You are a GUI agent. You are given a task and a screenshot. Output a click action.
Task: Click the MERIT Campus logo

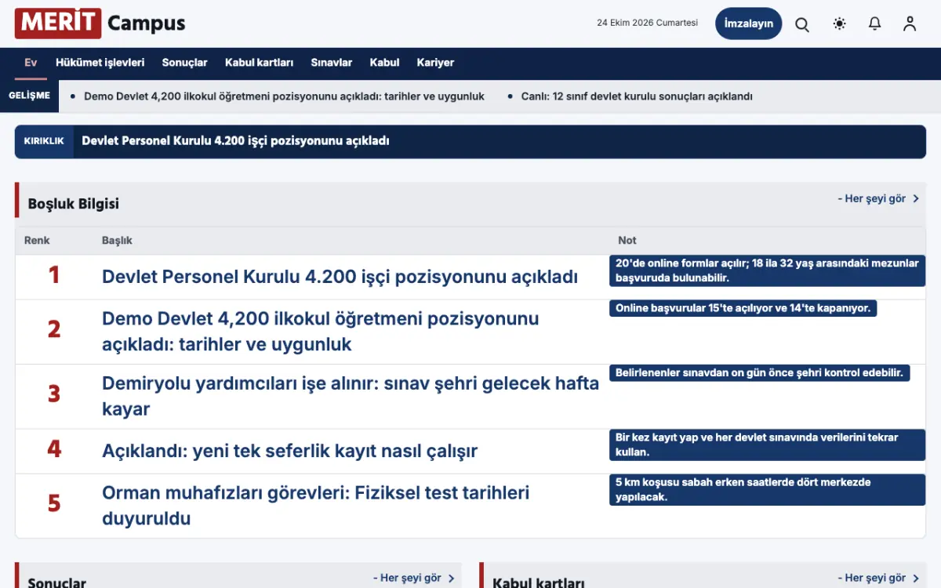[100, 24]
